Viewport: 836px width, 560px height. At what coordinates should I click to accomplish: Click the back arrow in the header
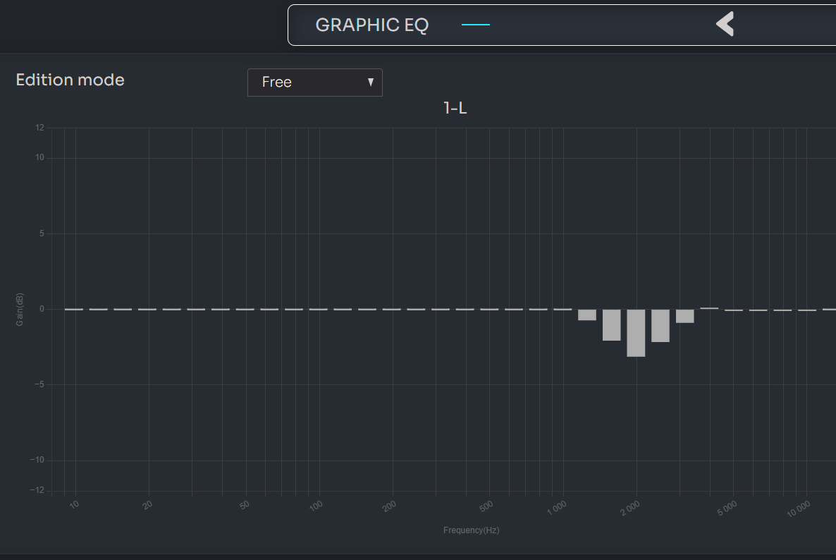coord(725,24)
